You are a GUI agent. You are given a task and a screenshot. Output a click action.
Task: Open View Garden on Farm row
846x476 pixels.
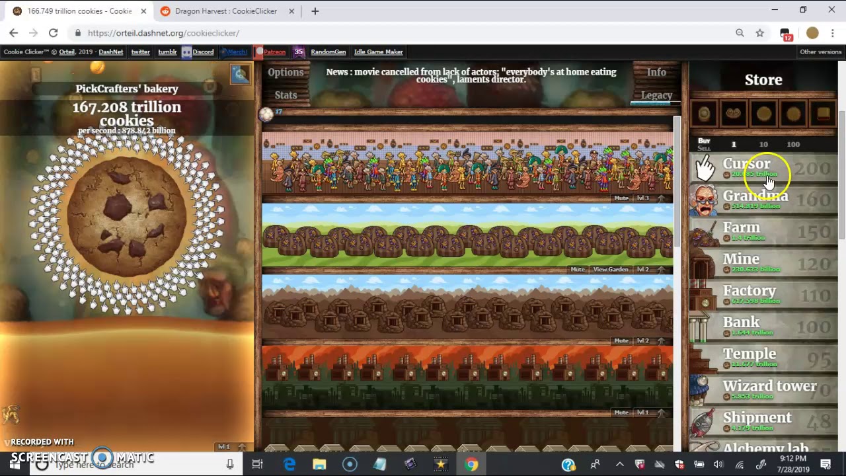click(610, 270)
